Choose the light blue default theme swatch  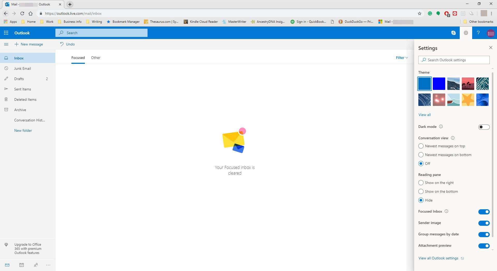pos(425,84)
